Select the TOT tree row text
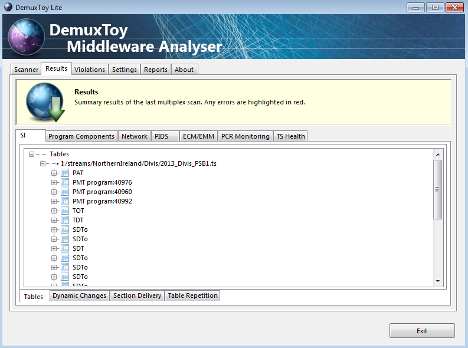 (x=78, y=211)
